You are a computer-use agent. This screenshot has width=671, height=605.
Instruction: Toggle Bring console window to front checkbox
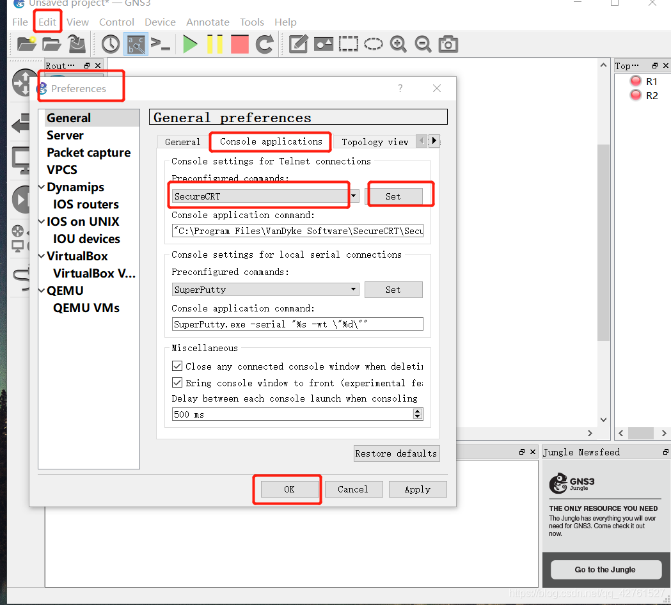coord(177,382)
